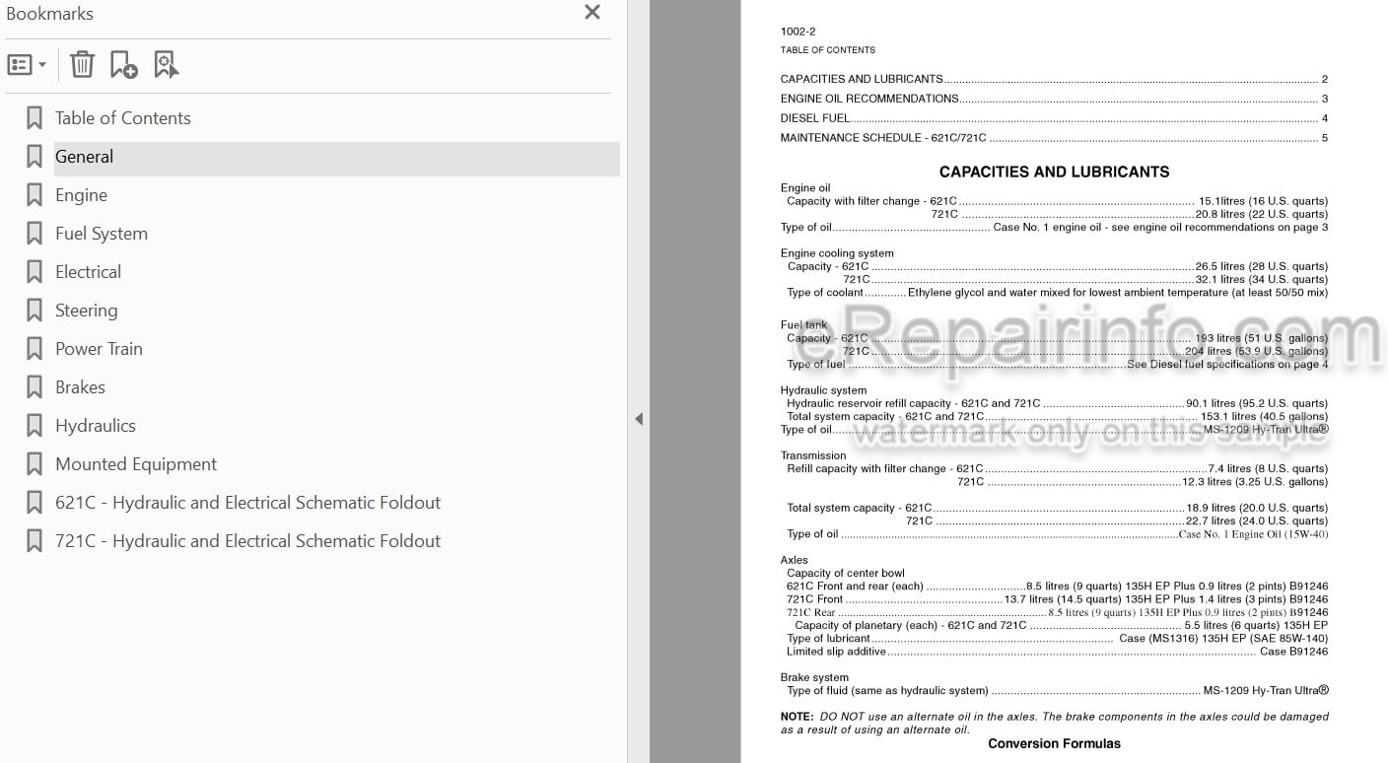Click bookmark icon beside Power Train
Image resolution: width=1388 pixels, height=763 pixels.
tap(35, 349)
